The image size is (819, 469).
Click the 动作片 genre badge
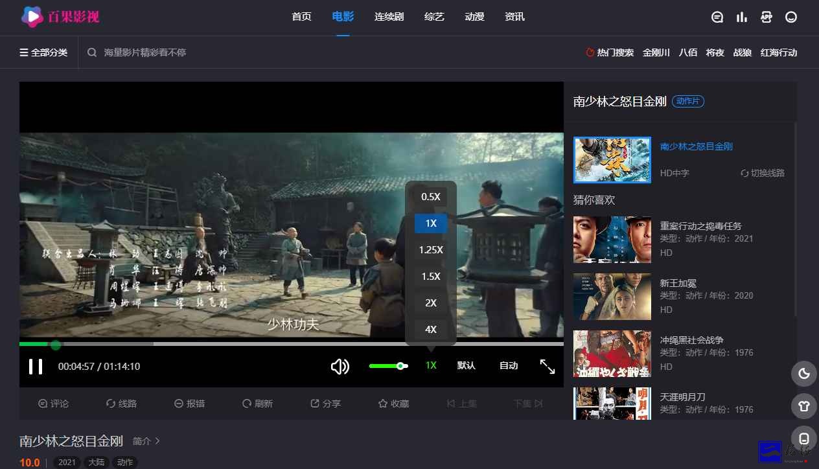click(x=687, y=101)
